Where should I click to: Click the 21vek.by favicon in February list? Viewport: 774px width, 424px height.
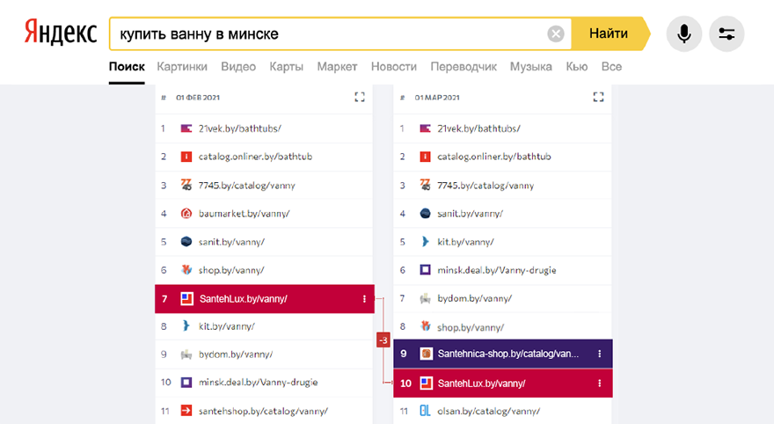coord(186,128)
